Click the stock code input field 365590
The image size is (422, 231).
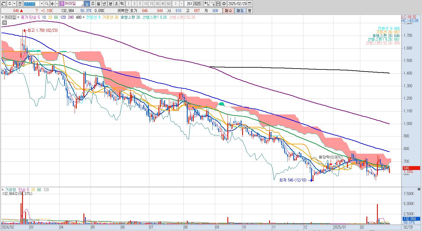tap(32, 4)
